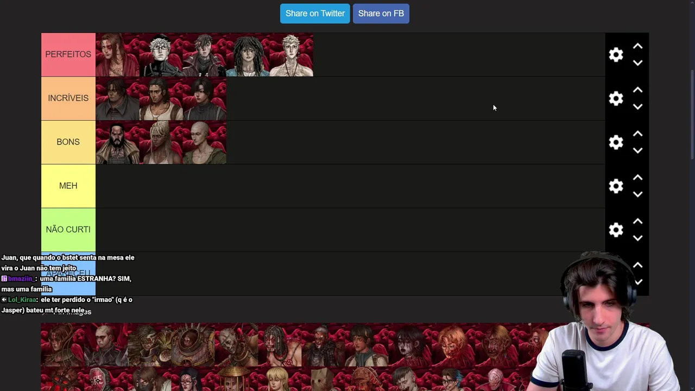Move PERFEITOS tier down with chevron
Screen dimensions: 695x391
(637, 63)
